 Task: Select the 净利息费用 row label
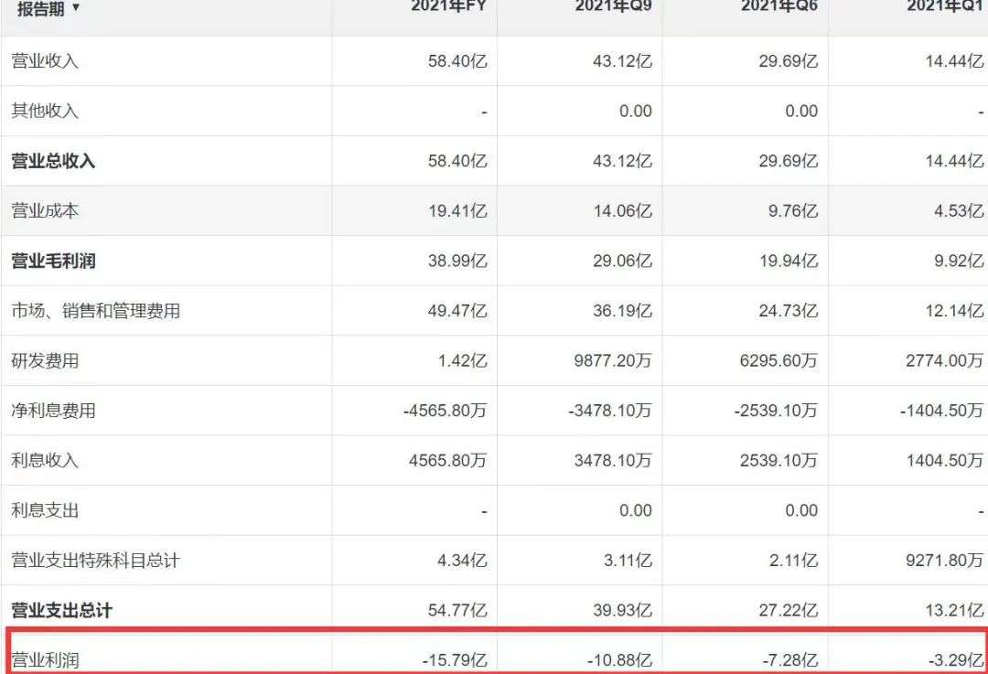pos(53,411)
